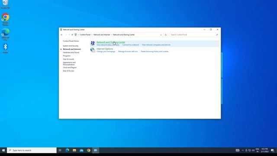This screenshot has width=277, height=156.
Task: Open the Network and Sharing Center icon
Action: point(93,43)
